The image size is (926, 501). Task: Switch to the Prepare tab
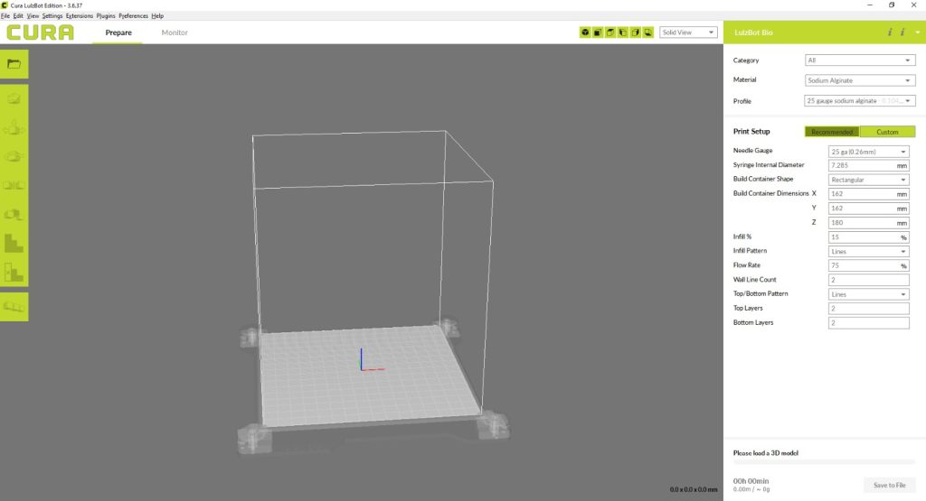(118, 32)
